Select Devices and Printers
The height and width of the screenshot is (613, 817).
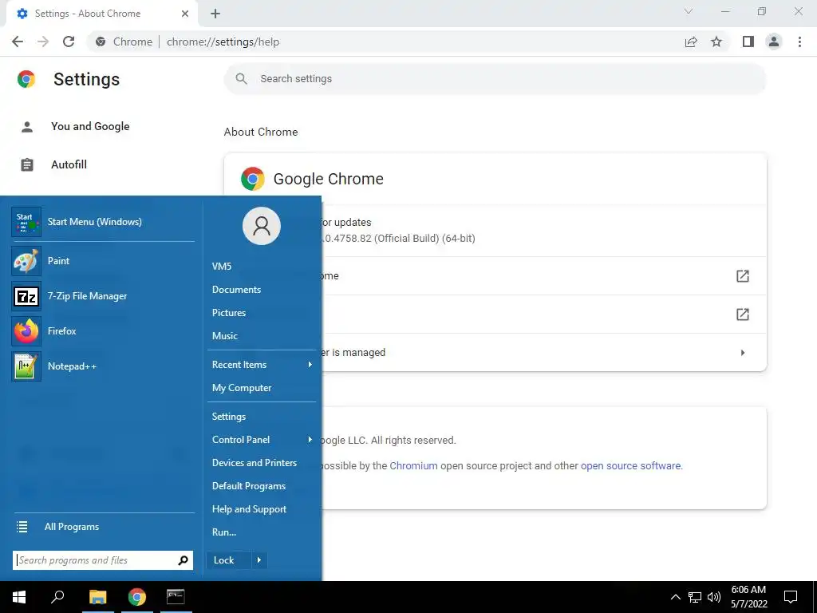pyautogui.click(x=255, y=463)
